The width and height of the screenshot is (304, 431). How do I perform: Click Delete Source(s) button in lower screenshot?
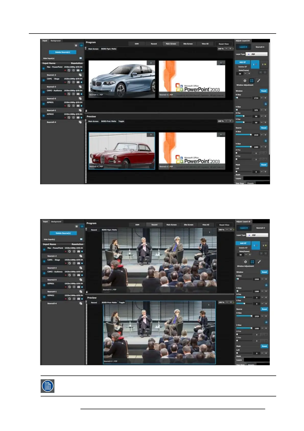(63, 233)
